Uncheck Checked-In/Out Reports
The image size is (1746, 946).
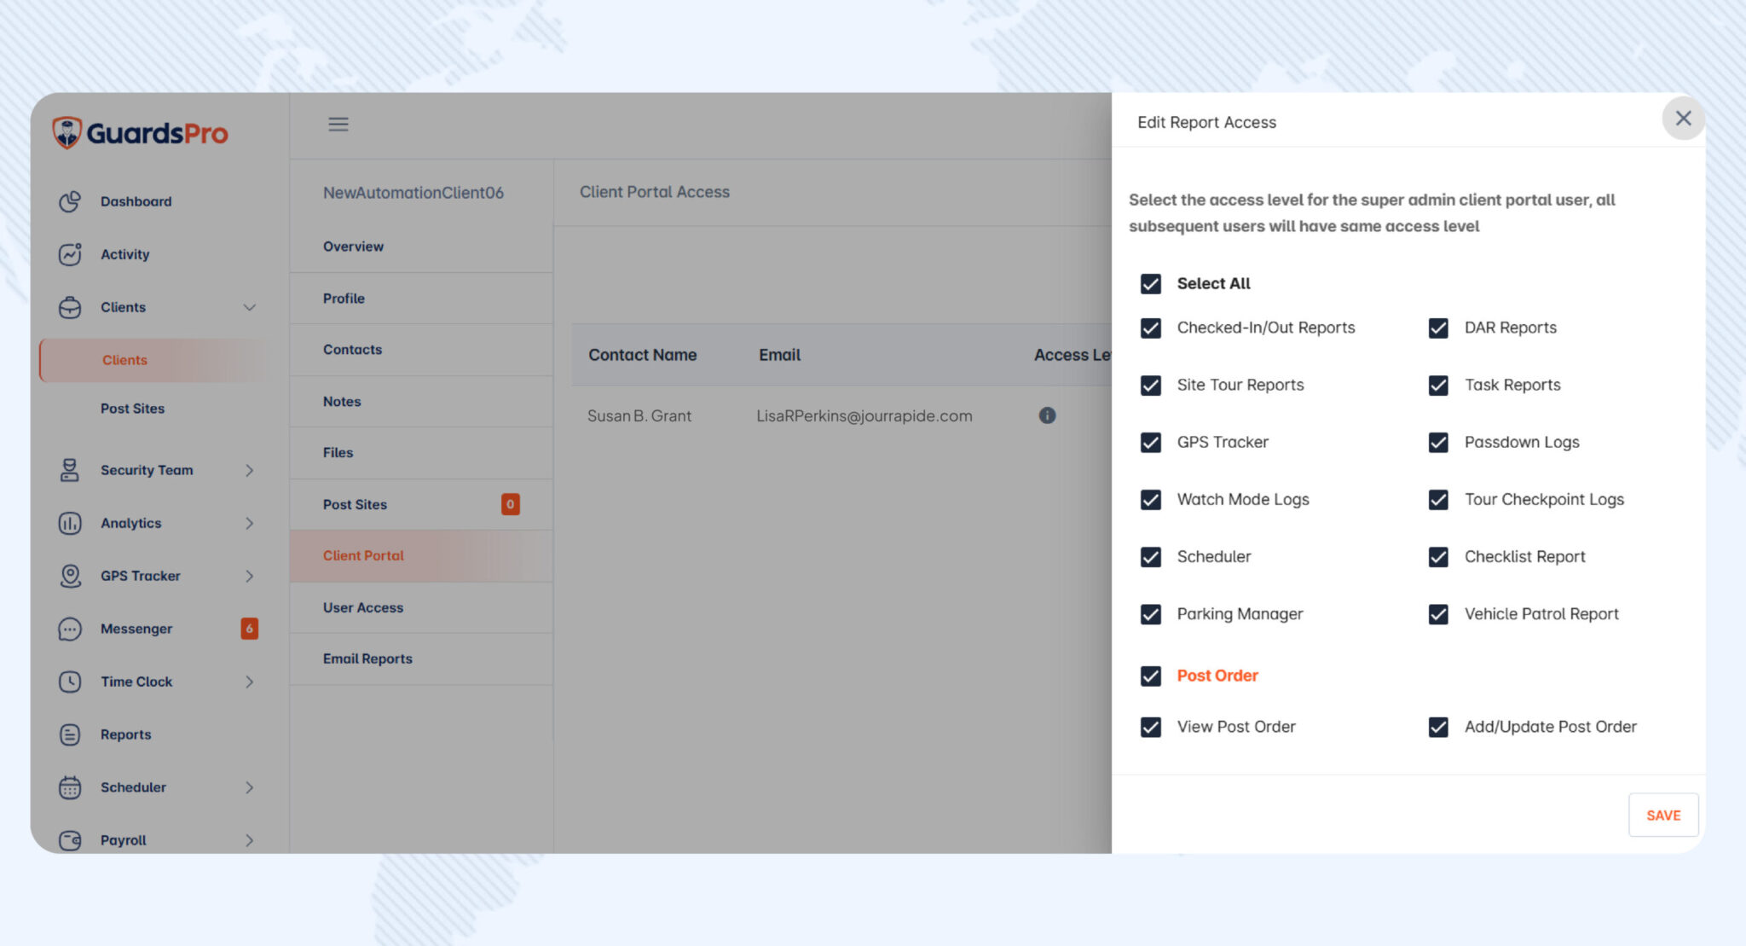(1151, 328)
